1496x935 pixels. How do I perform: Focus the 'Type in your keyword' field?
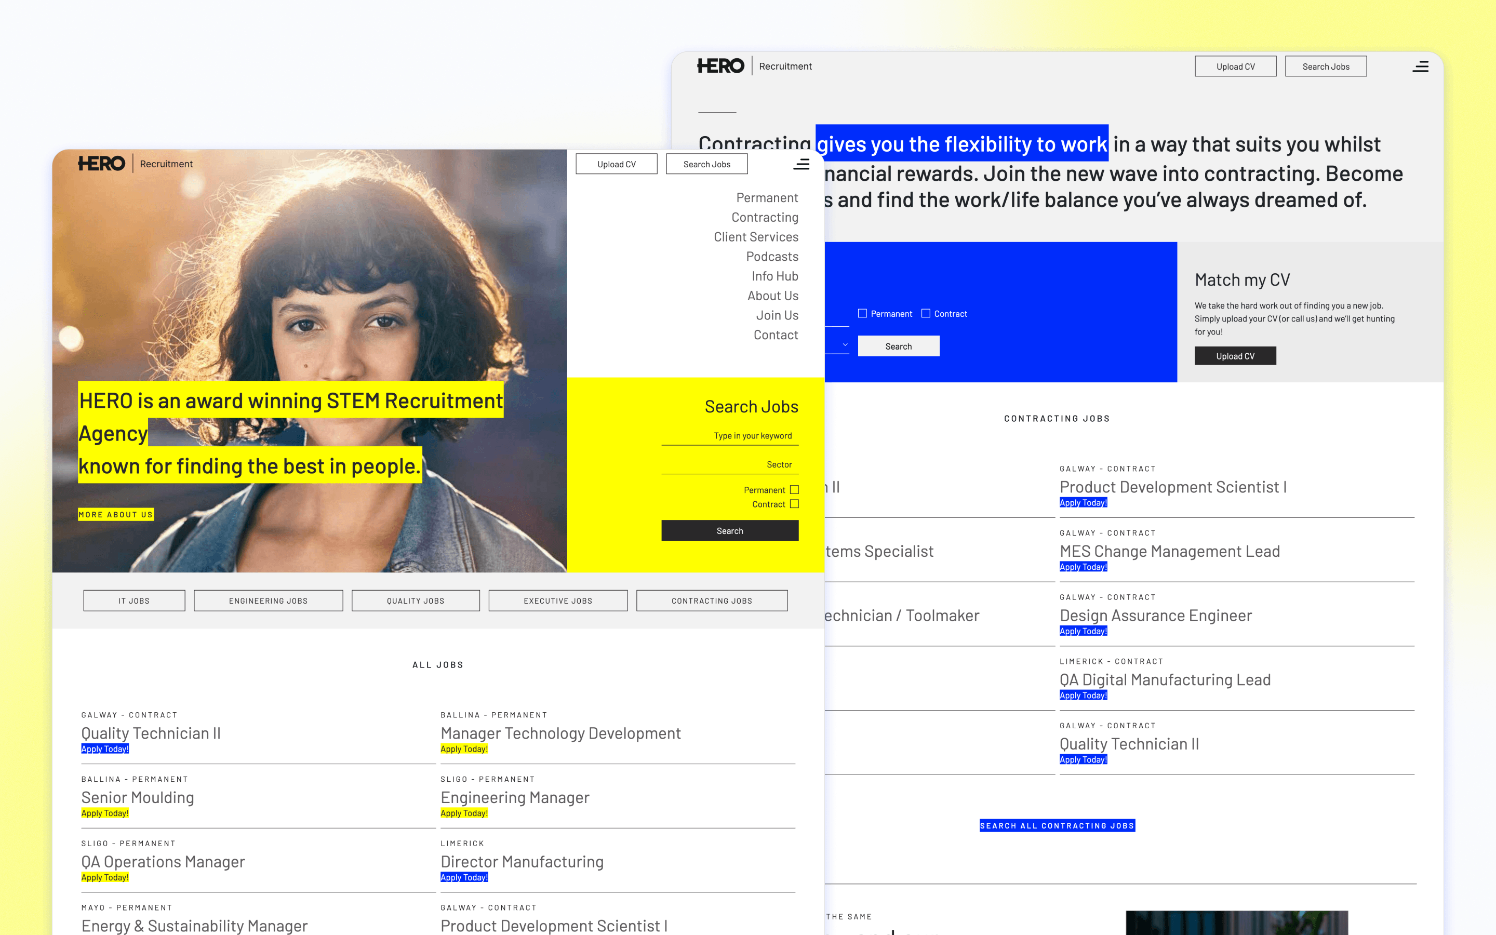[x=730, y=436]
